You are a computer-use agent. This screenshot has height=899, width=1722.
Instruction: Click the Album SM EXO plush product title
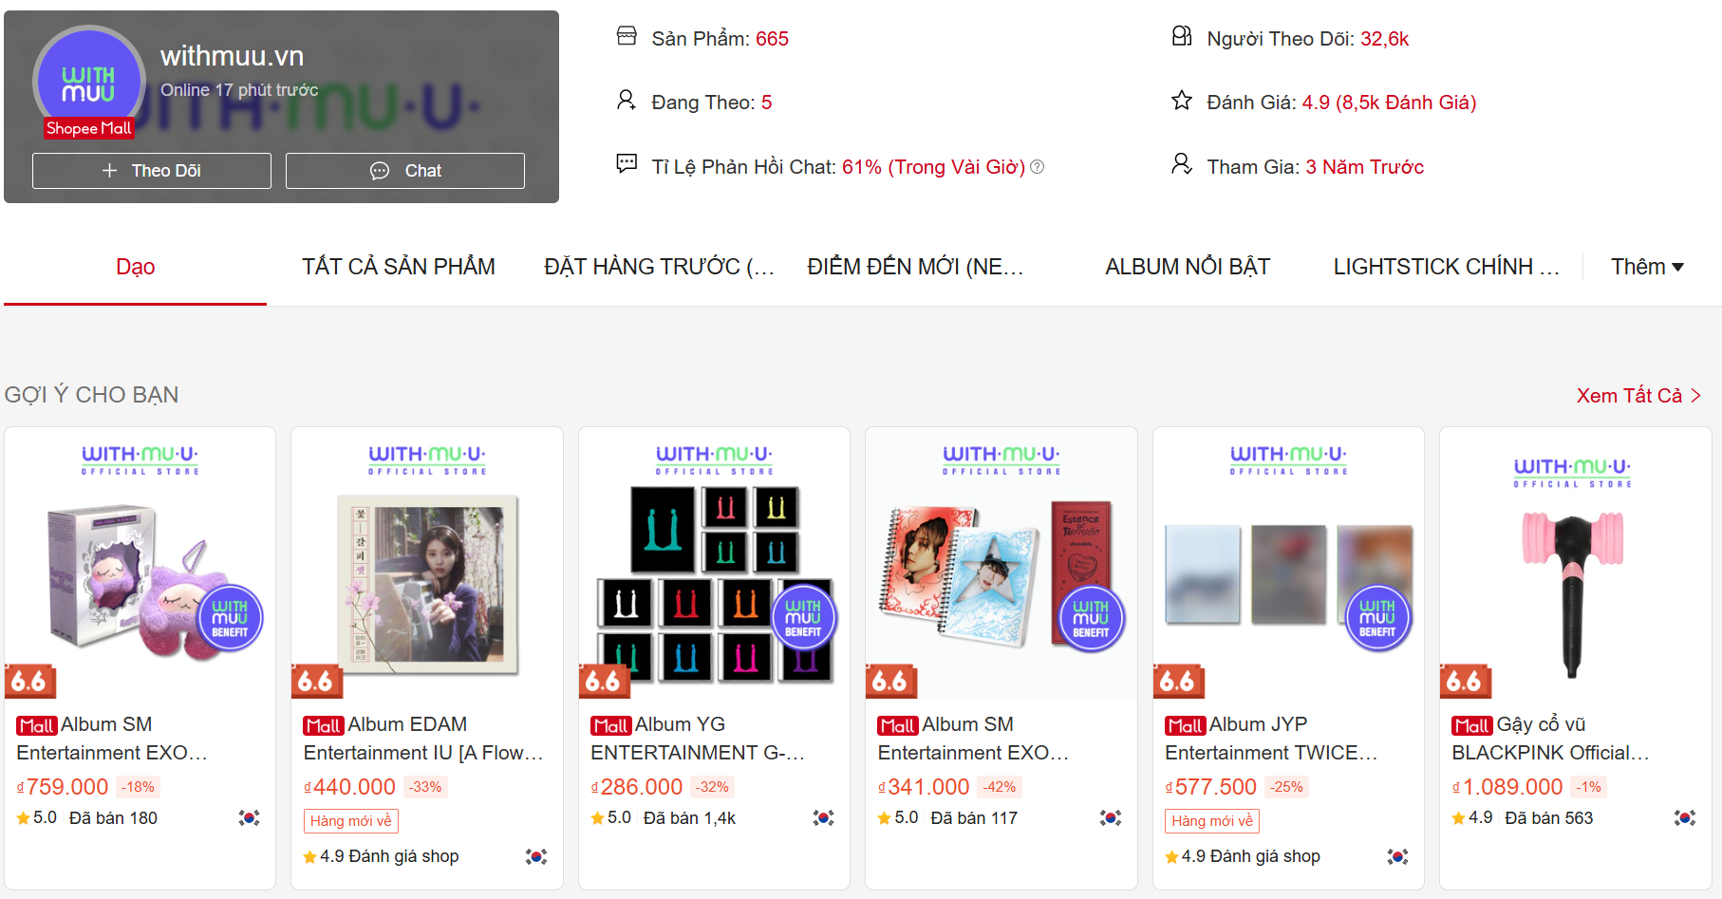pos(112,739)
